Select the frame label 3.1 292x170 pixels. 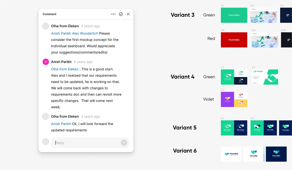pyautogui.click(x=222, y=5)
